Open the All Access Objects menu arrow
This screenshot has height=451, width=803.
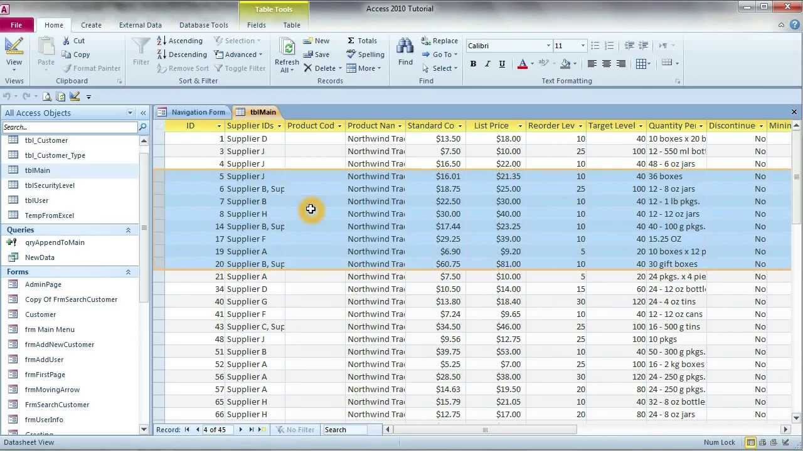pos(130,113)
